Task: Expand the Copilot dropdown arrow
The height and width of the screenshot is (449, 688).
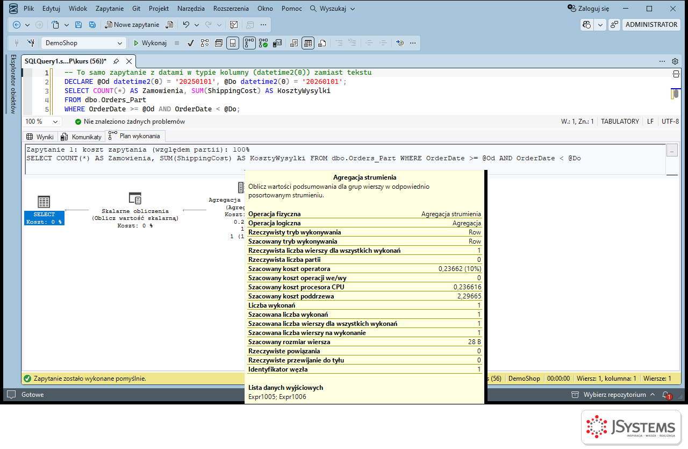Action: coord(600,25)
